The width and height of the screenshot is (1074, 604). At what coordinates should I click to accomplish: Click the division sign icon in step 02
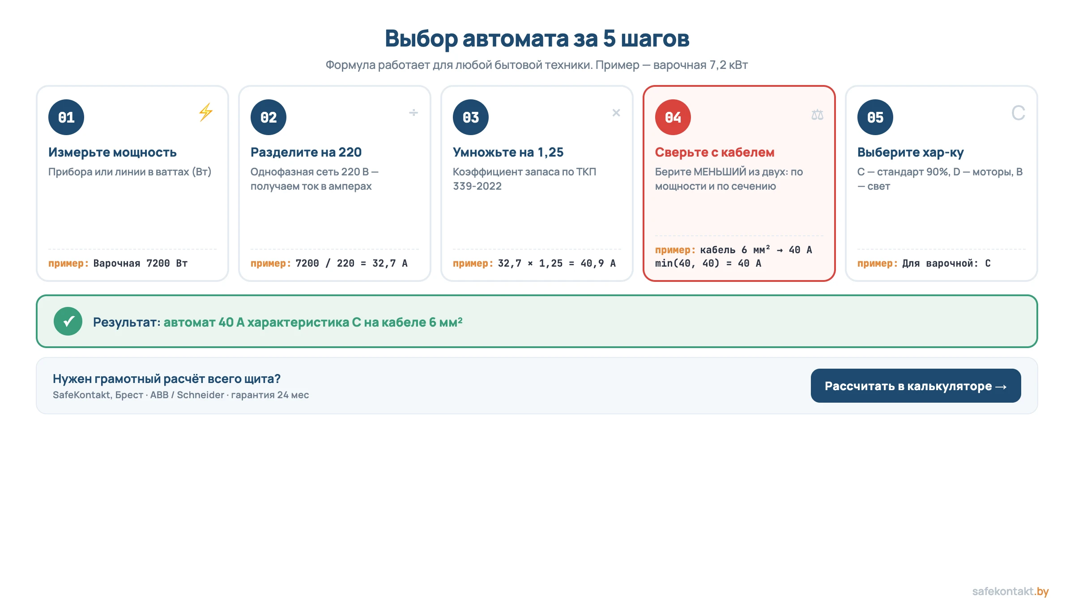(413, 113)
